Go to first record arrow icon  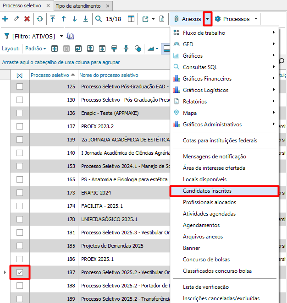[53, 19]
